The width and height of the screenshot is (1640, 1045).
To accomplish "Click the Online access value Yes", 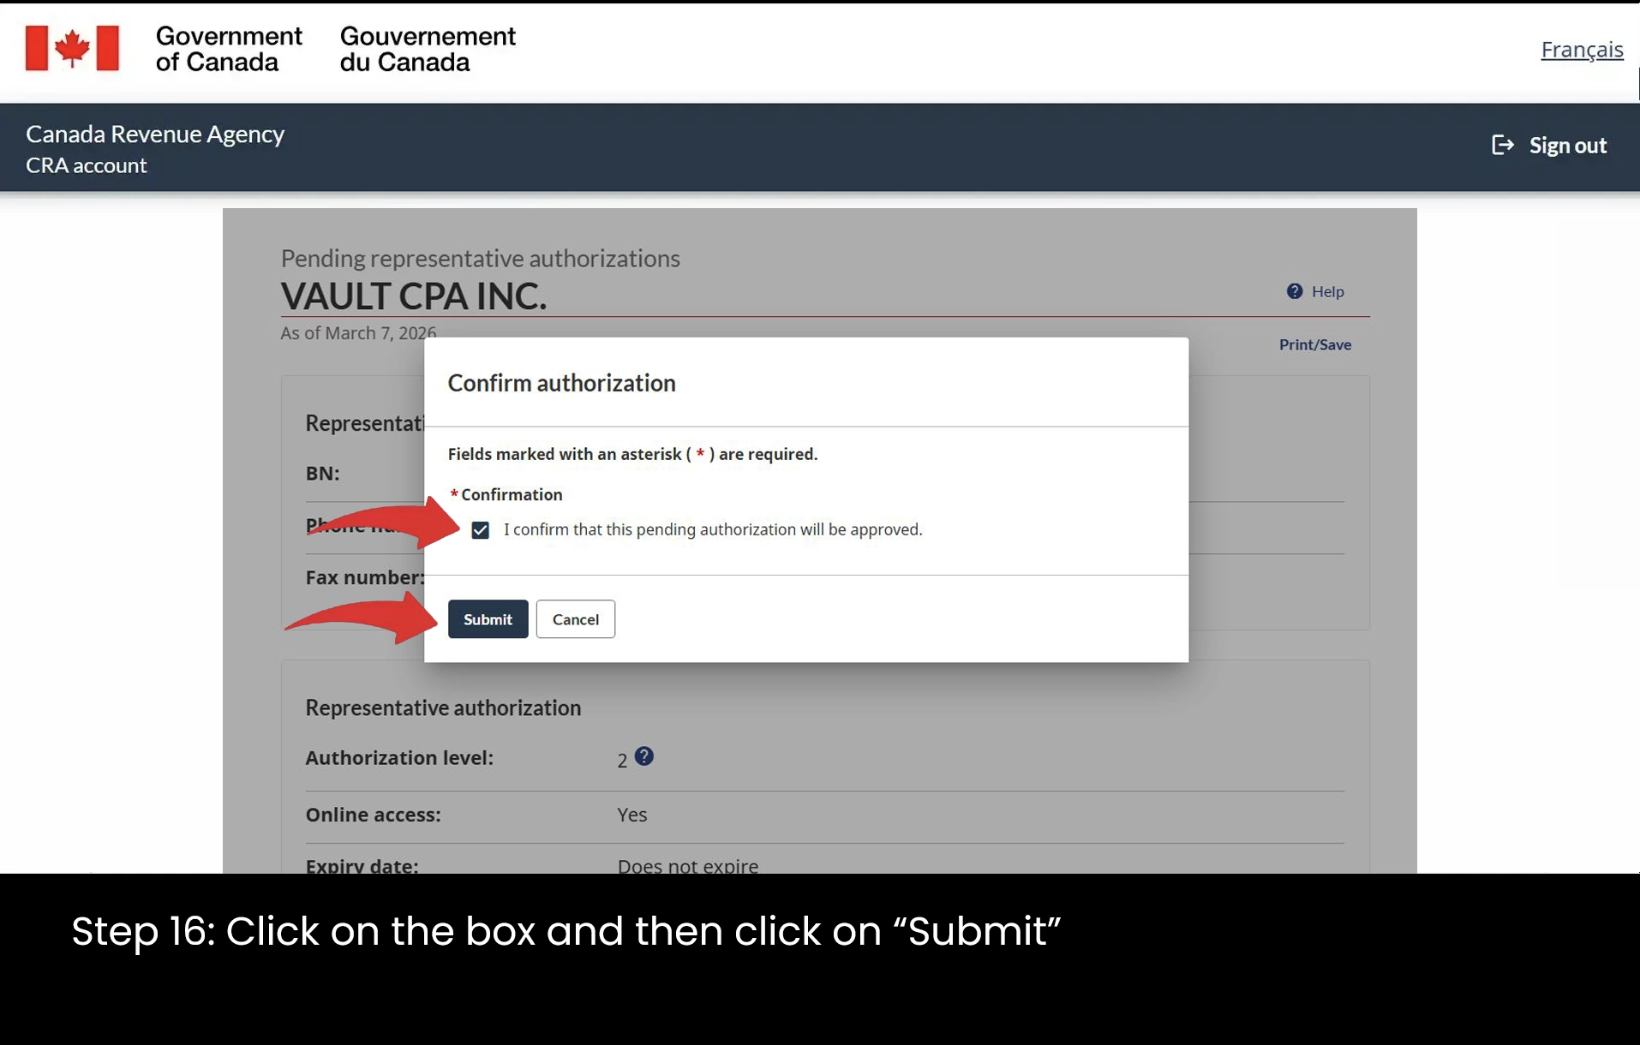I will pyautogui.click(x=631, y=815).
